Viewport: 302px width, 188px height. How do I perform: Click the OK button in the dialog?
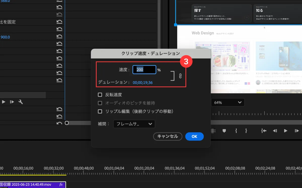[x=194, y=136]
